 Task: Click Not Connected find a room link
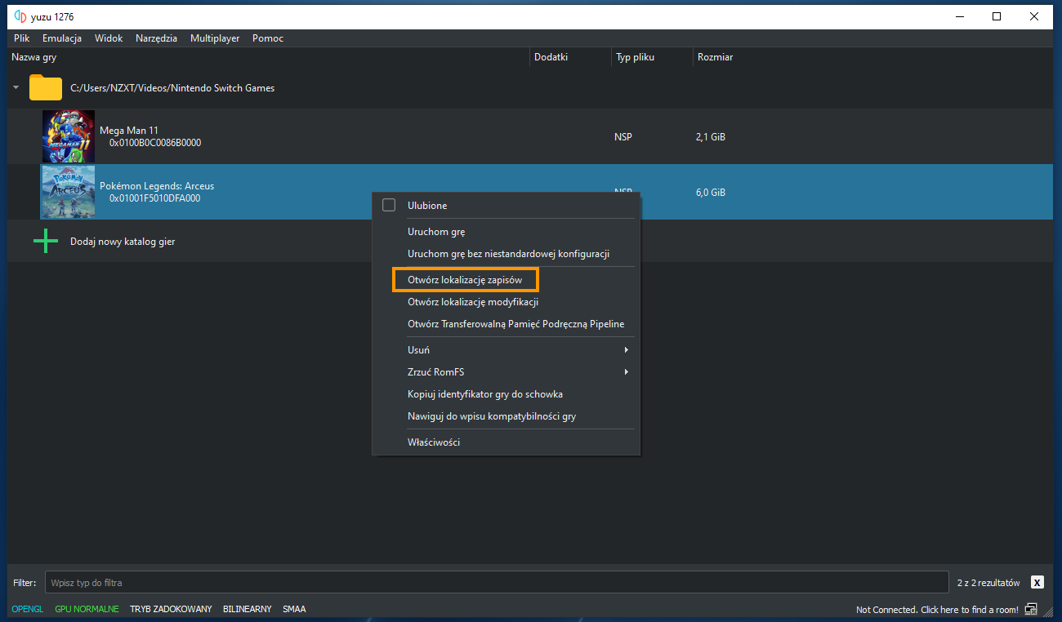pos(937,610)
